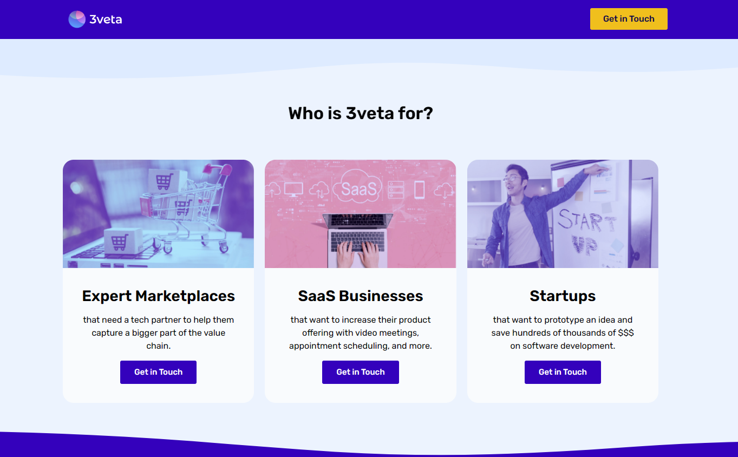Open the Expert Marketplaces card image
Screen dimensions: 738x457
158,213
